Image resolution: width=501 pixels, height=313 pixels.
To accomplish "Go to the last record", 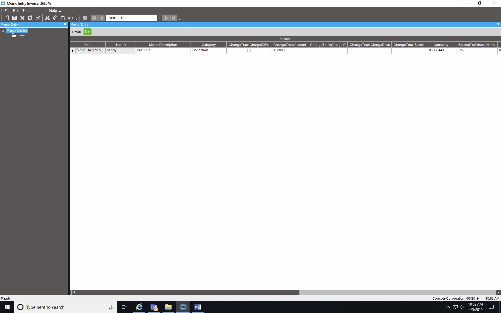I will pos(174,18).
